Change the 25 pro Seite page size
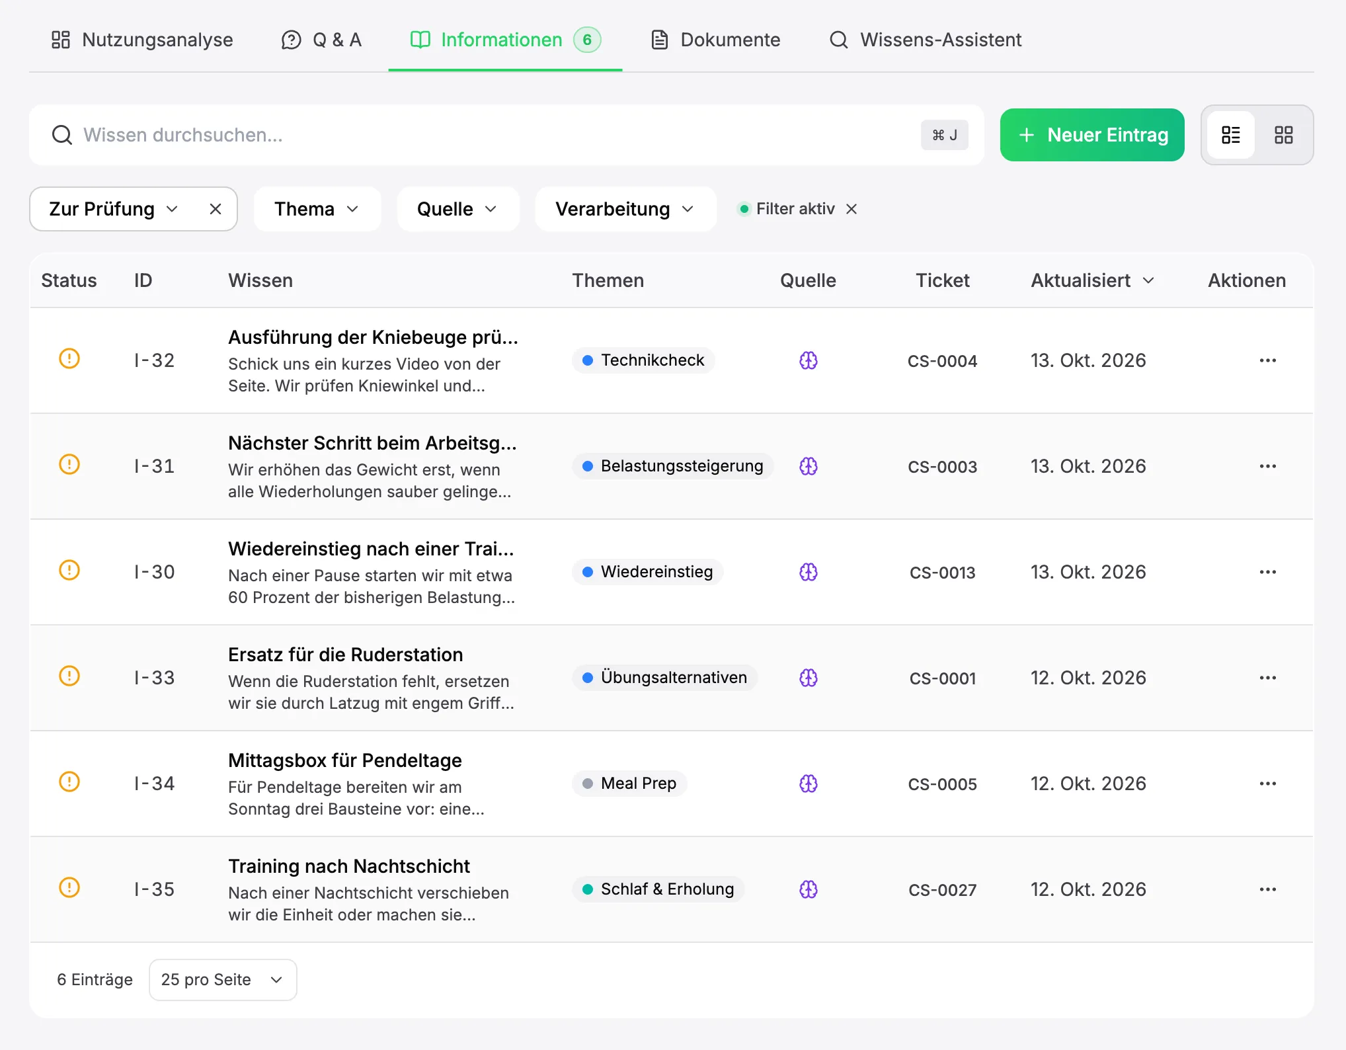This screenshot has height=1050, width=1346. click(223, 979)
